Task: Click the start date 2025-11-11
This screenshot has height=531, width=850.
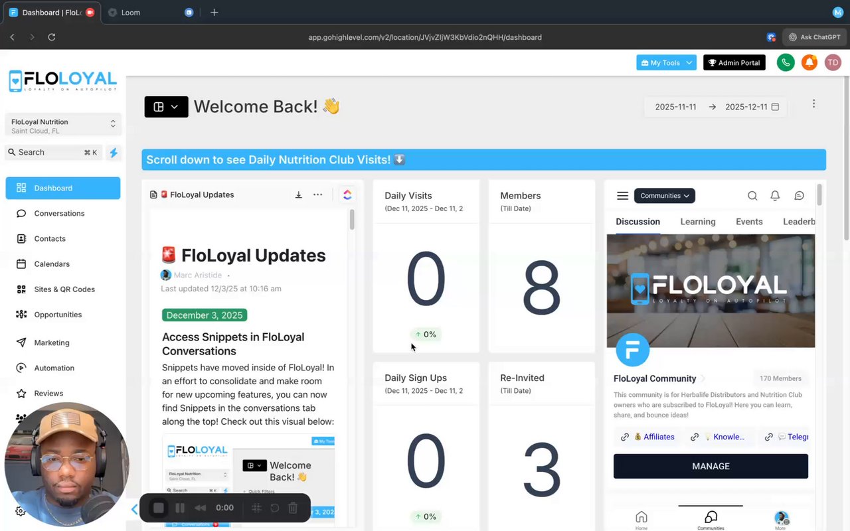Action: click(675, 107)
